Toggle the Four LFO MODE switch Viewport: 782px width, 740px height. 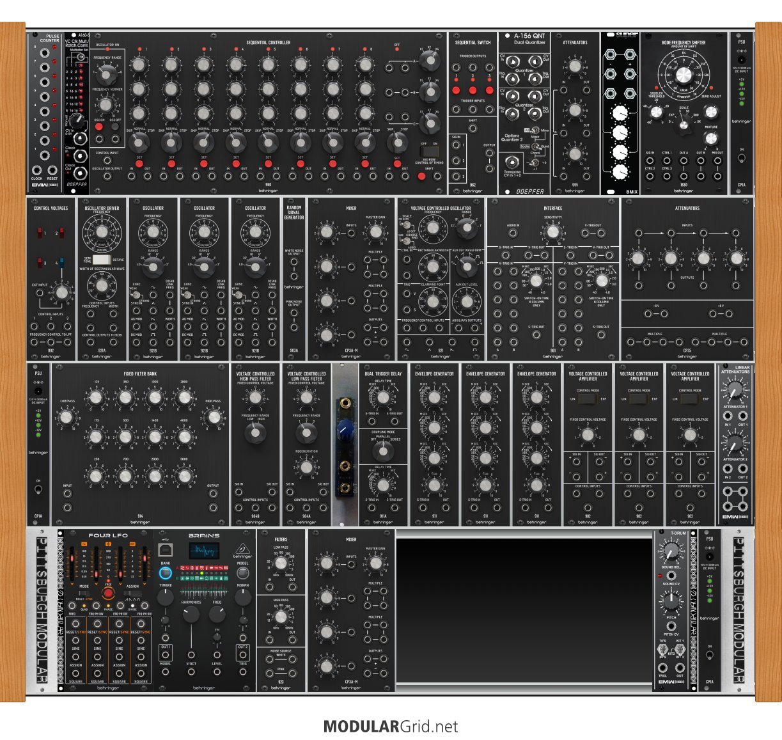84,594
